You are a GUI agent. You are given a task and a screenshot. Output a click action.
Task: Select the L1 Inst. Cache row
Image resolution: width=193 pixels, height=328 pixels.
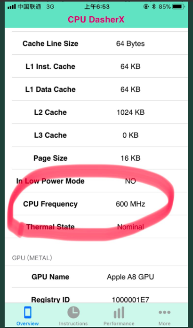[x=96, y=66]
